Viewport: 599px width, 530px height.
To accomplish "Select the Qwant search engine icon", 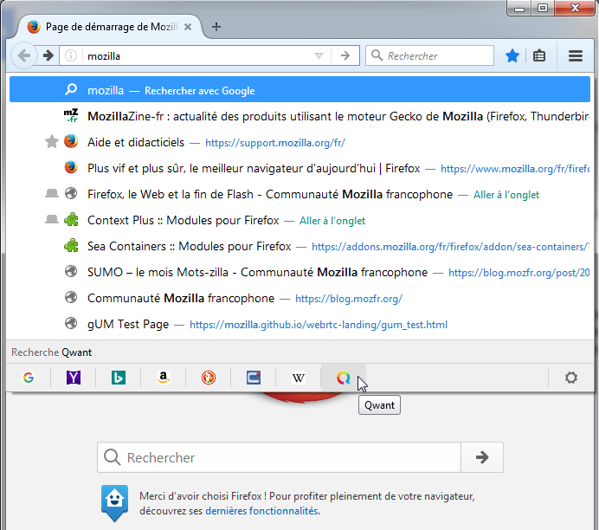I will [x=344, y=378].
